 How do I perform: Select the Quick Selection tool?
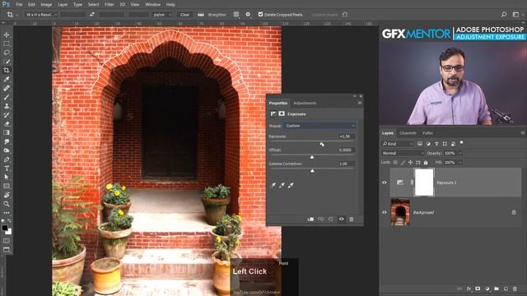pos(7,62)
